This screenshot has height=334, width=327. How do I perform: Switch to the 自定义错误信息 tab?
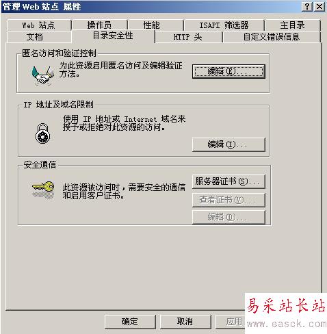(x=272, y=37)
